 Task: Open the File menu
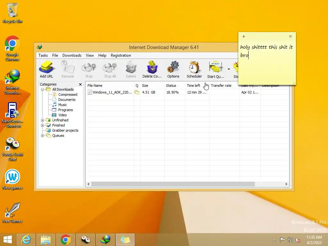point(55,55)
